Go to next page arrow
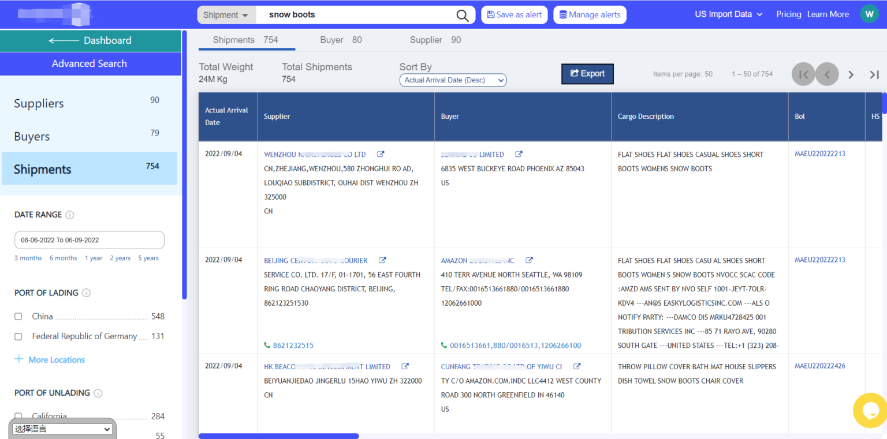 tap(851, 74)
